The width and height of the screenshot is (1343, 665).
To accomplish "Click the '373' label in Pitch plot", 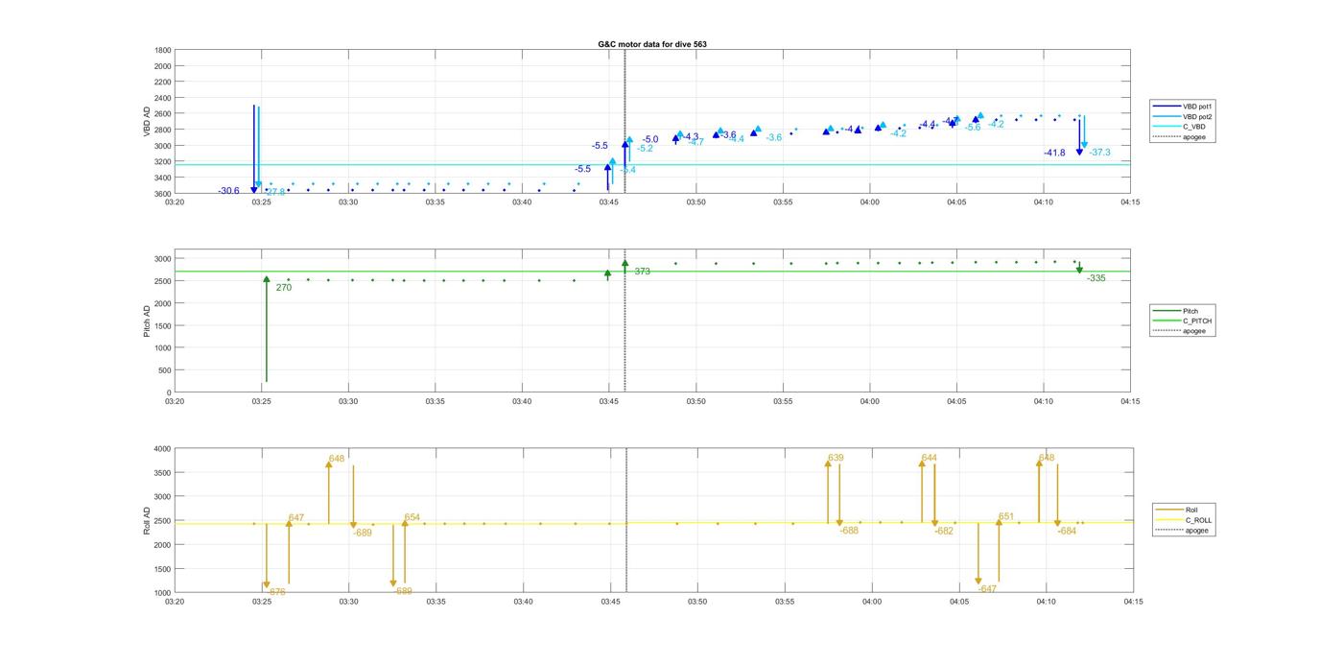I will pyautogui.click(x=642, y=272).
